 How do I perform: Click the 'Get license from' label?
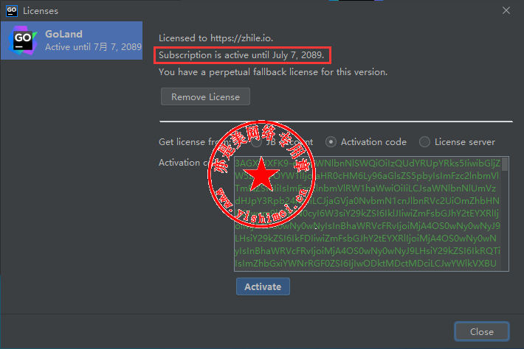(195, 142)
